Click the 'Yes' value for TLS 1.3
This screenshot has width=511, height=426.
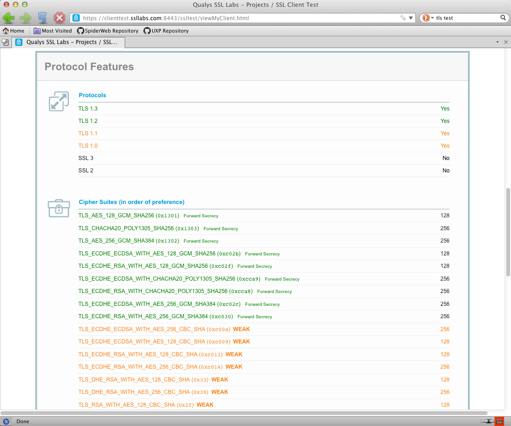pos(445,109)
